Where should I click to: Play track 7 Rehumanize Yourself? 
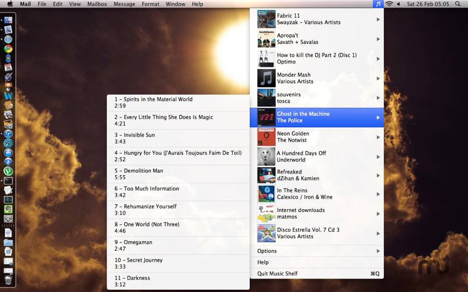coord(178,210)
